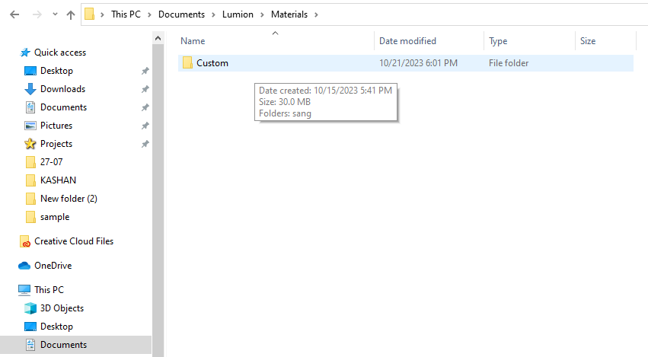The width and height of the screenshot is (648, 357).
Task: Navigate to Lumion in breadcrumb
Action: pyautogui.click(x=238, y=14)
